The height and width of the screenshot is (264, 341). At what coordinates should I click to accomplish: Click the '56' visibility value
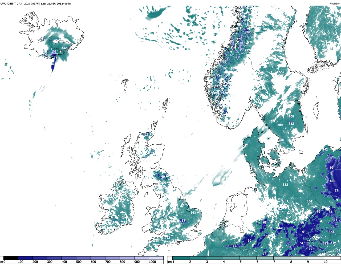tap(265, 236)
